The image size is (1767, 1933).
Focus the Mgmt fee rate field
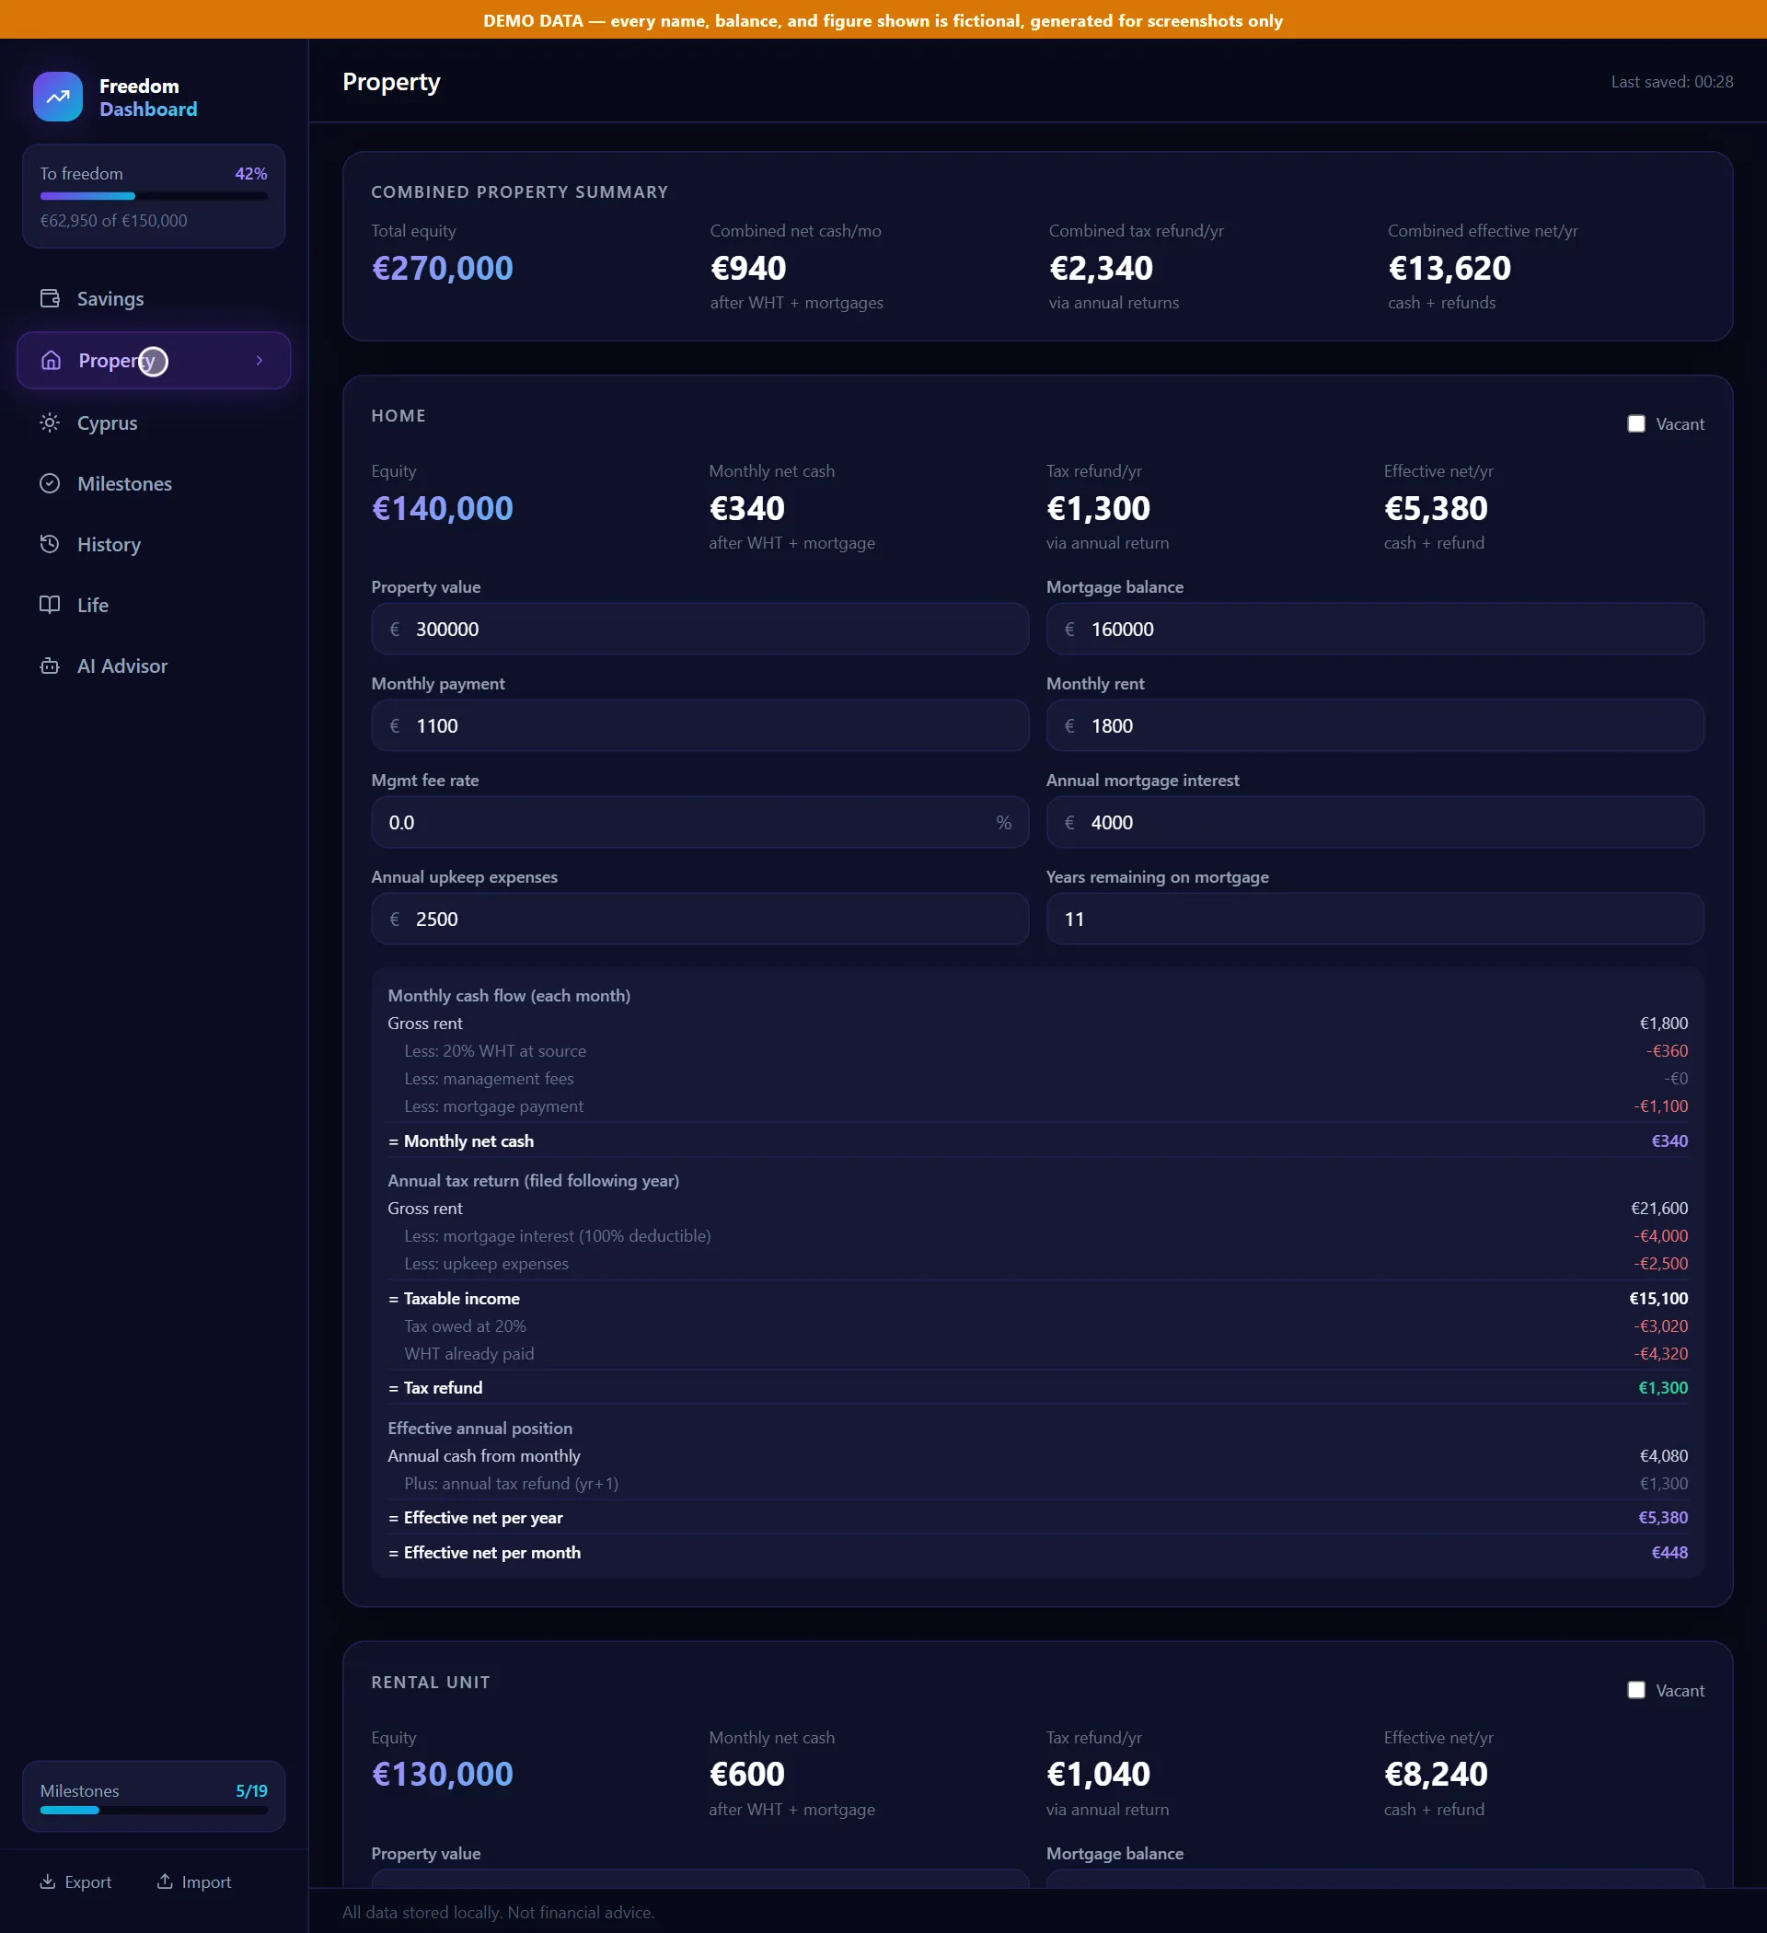point(699,823)
